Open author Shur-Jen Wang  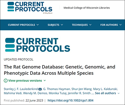coord(81,89)
